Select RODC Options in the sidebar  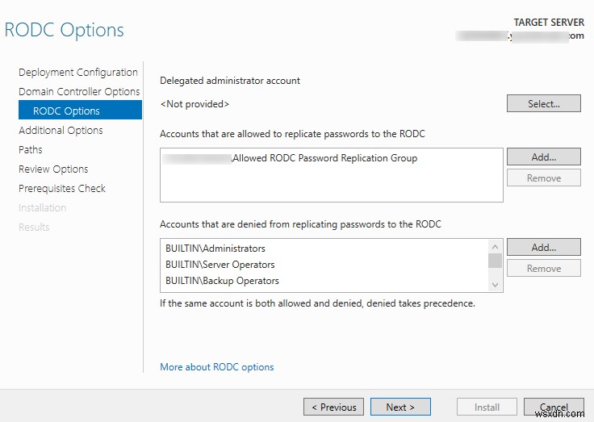(81, 110)
